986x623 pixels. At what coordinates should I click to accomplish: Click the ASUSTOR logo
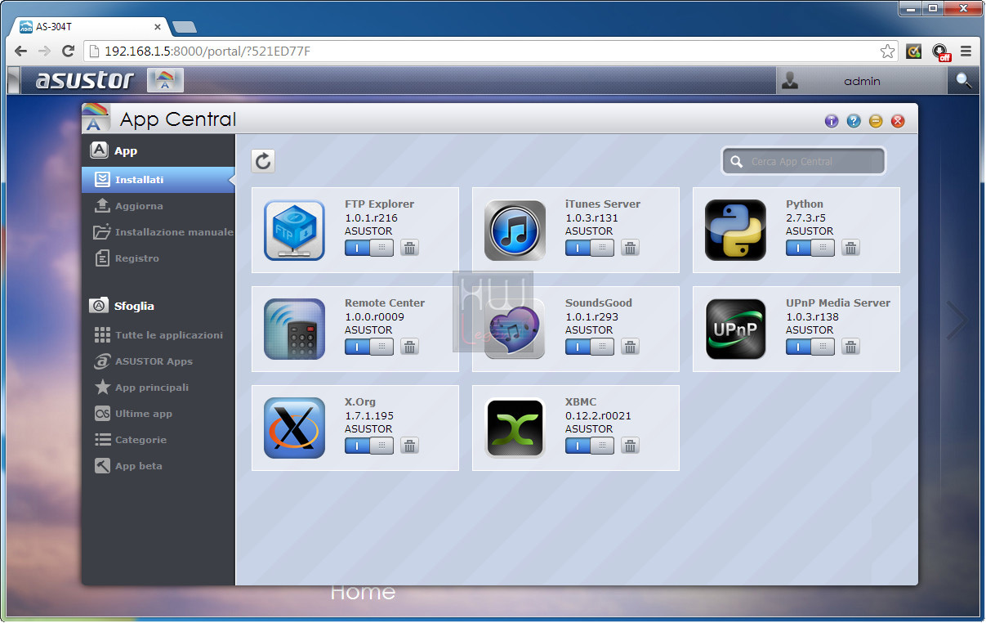84,80
